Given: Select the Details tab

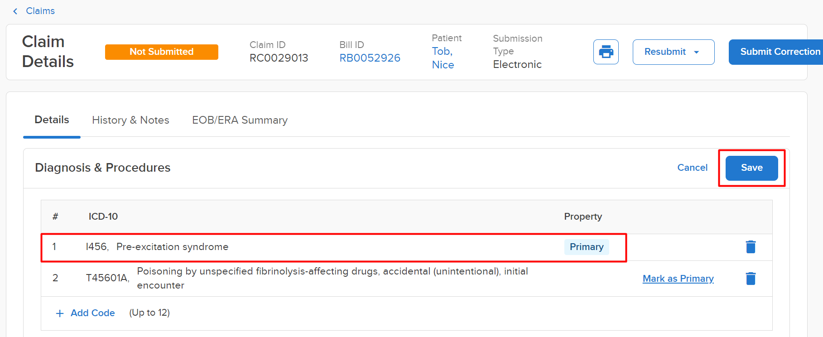Looking at the screenshot, I should pyautogui.click(x=52, y=120).
